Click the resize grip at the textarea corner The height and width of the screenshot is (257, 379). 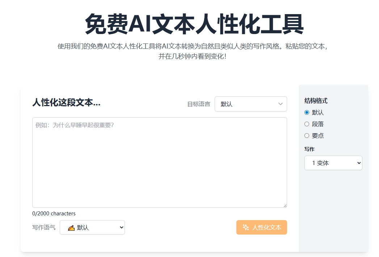[285, 205]
